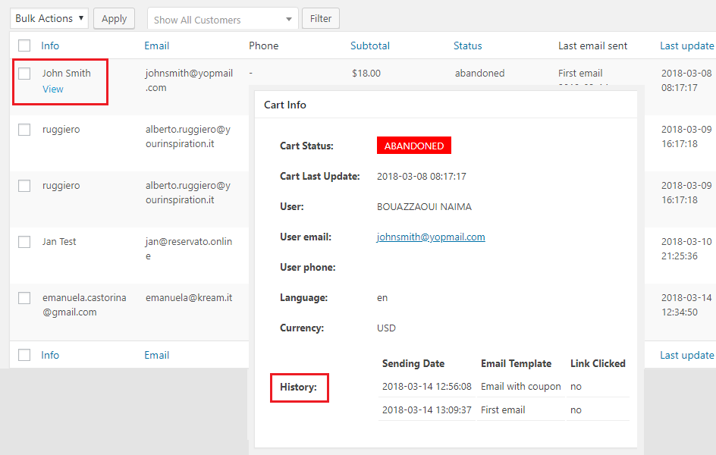This screenshot has height=455, width=716.
Task: Toggle checkbox for emanuela.castorina row
Action: [24, 298]
